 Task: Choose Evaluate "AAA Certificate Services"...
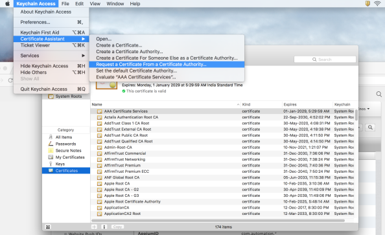pos(167,77)
